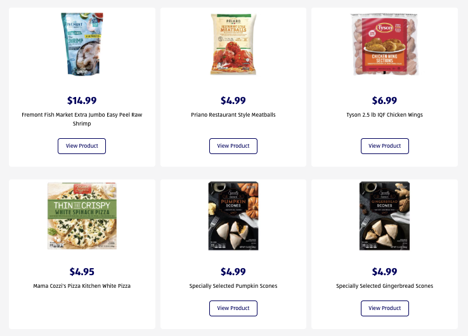Click the Fremont Fish Market shrimp title
The width and height of the screenshot is (468, 336).
[82, 119]
